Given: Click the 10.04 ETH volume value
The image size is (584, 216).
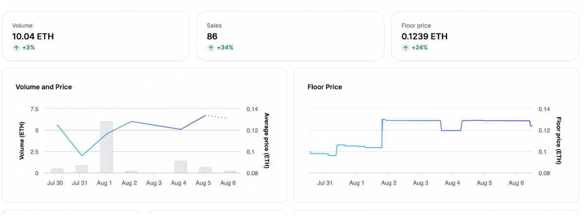Looking at the screenshot, I should [33, 36].
